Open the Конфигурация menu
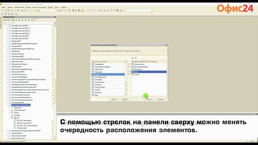 [19, 7]
